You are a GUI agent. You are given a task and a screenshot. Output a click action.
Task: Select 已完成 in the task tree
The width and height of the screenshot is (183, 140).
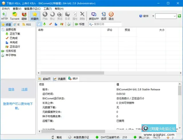[x=13, y=38]
